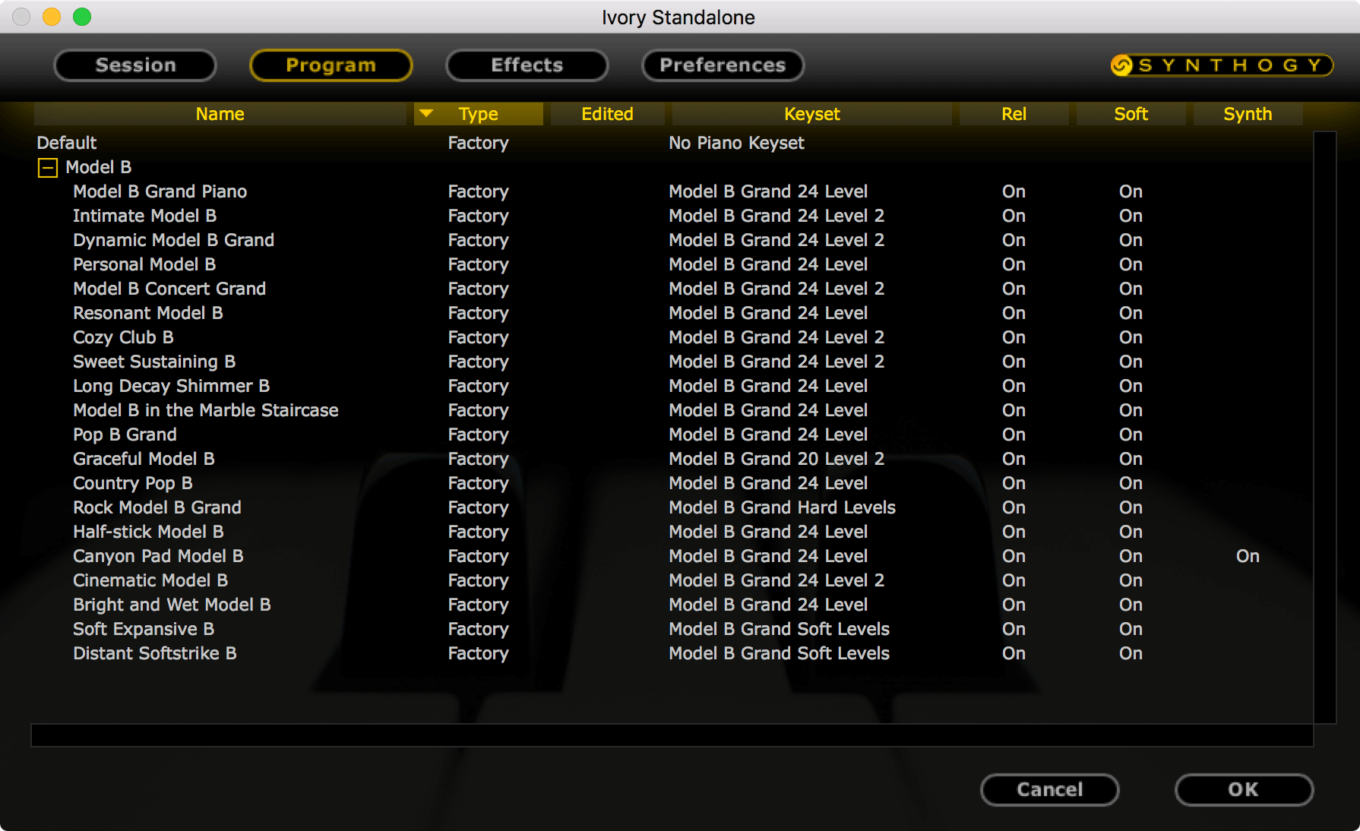Image resolution: width=1360 pixels, height=831 pixels.
Task: Click the vertical scrollbar track
Action: 1324,427
